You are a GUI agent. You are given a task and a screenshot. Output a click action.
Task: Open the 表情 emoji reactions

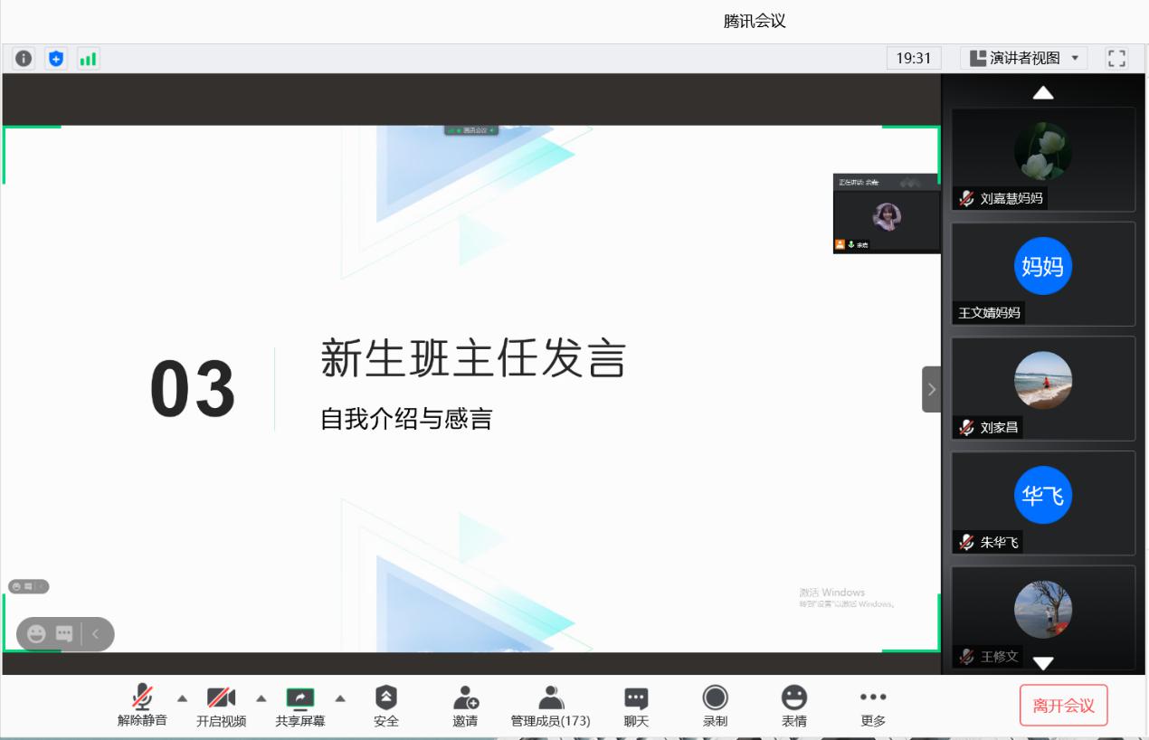click(x=793, y=706)
